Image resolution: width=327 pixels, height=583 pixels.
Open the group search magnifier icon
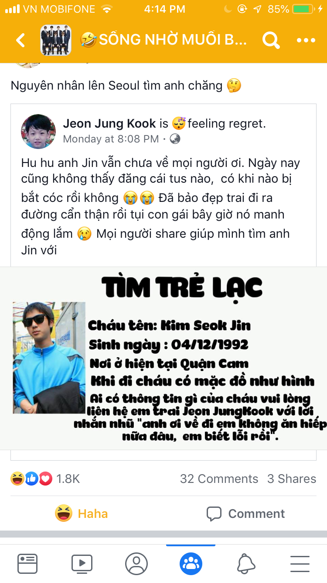271,40
